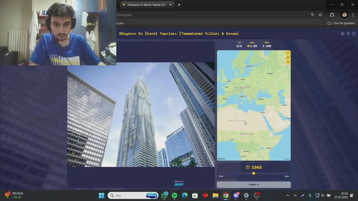Move the year slider handle at 1942
Screen dimensions: 358x201
[x=254, y=173]
